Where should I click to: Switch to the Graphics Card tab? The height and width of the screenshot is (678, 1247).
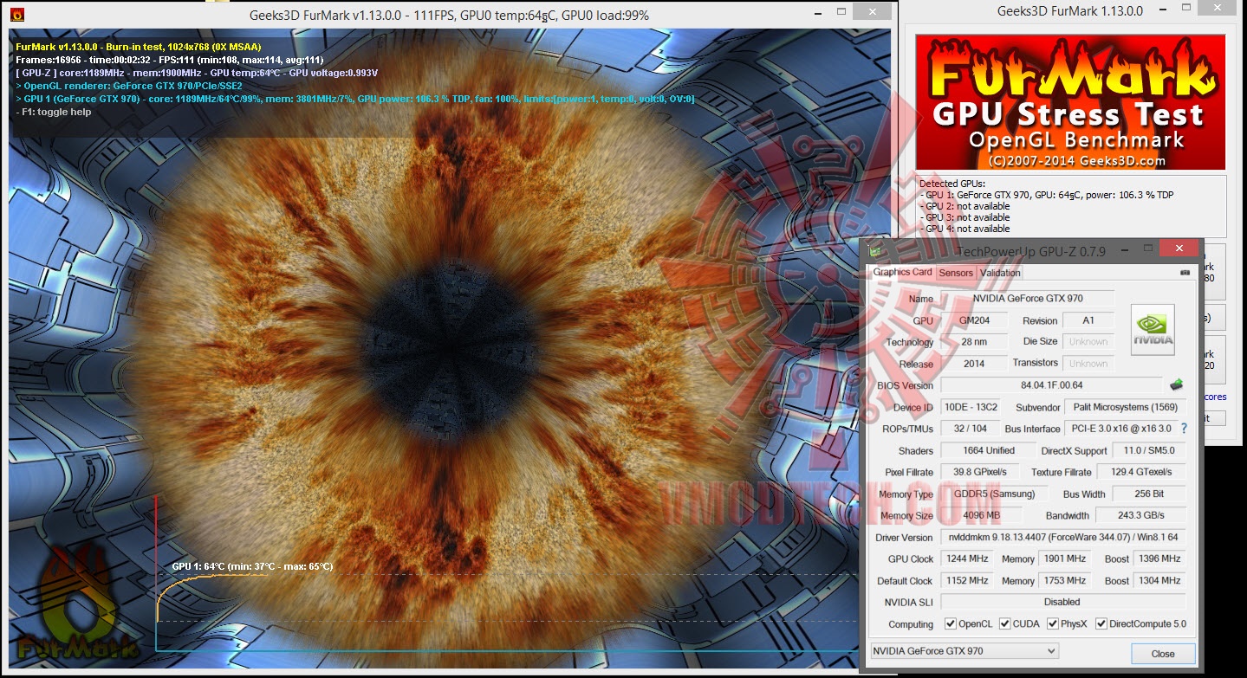click(x=902, y=272)
